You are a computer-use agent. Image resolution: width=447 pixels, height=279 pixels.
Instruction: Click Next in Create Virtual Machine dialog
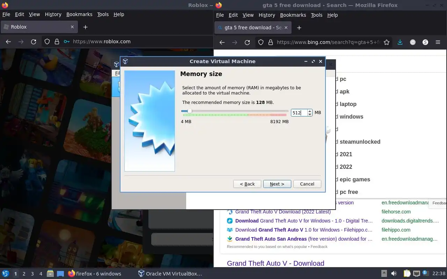[x=277, y=184]
